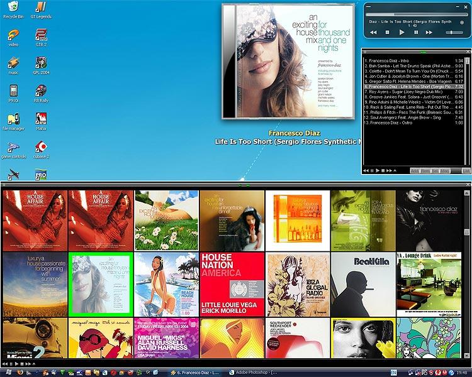Open the music desktop shortcut

pyautogui.click(x=13, y=66)
